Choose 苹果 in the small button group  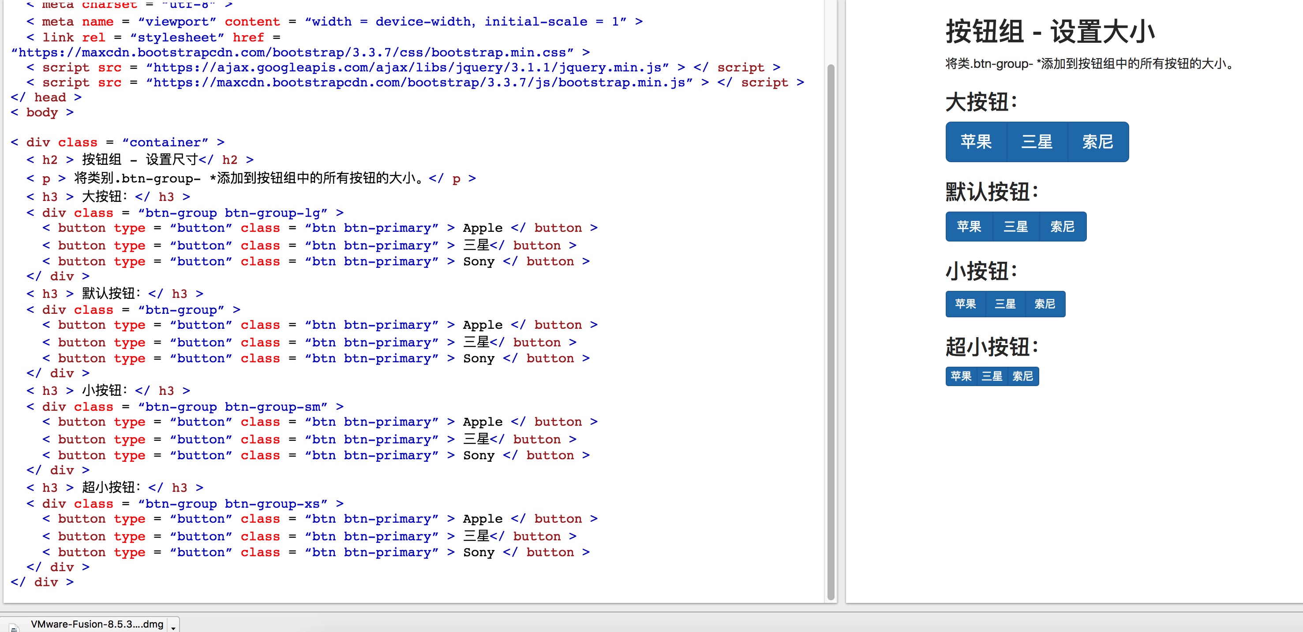966,304
